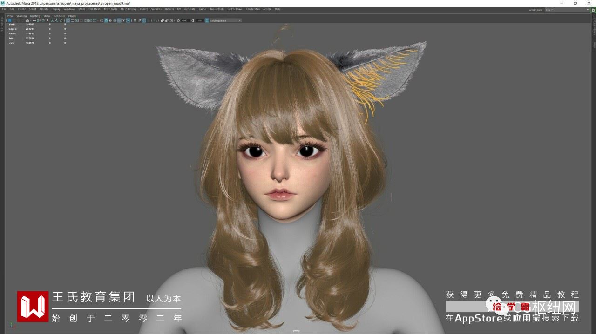Toggle the X-Ray display icon
Viewport: 596px width, 334px height.
click(163, 20)
